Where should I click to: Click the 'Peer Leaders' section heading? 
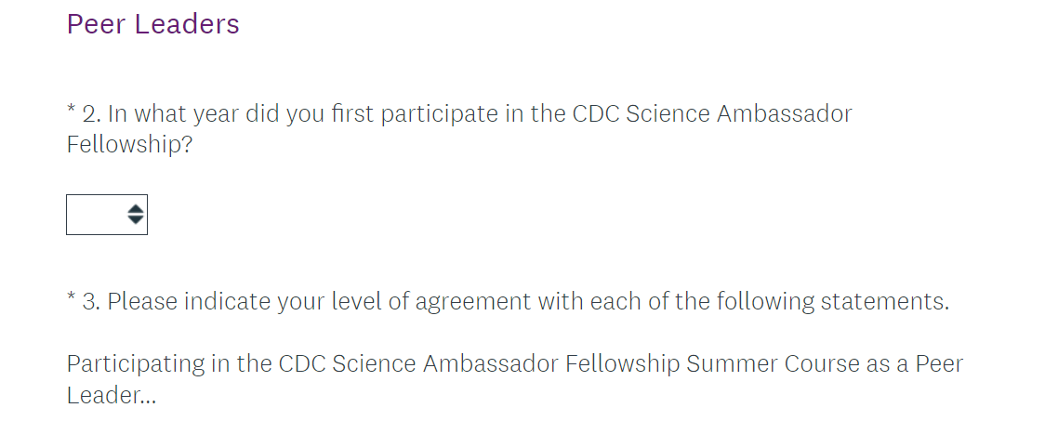pyautogui.click(x=152, y=24)
